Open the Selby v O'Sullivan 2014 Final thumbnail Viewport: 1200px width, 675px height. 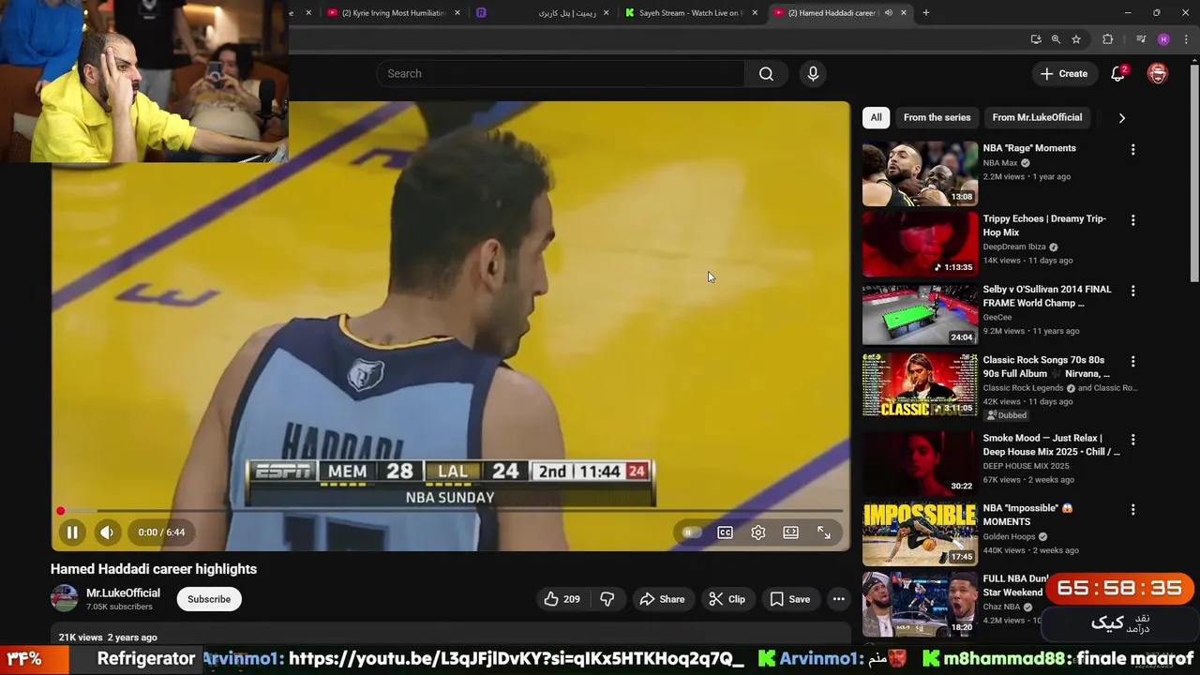pyautogui.click(x=920, y=315)
